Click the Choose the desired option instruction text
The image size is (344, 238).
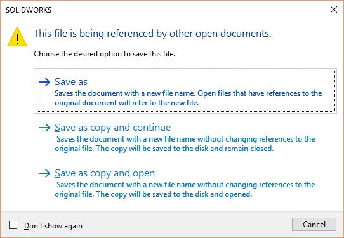tap(105, 54)
